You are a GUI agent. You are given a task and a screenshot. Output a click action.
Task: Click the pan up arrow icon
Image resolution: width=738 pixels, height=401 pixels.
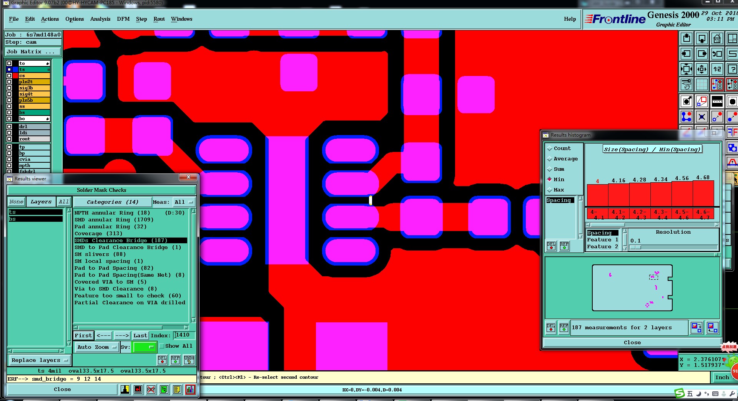click(x=686, y=38)
